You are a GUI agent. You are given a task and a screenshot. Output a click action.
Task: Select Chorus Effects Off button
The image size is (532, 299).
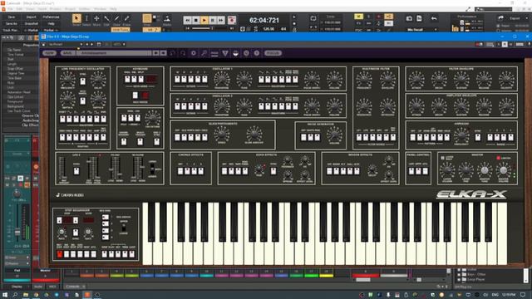click(180, 171)
